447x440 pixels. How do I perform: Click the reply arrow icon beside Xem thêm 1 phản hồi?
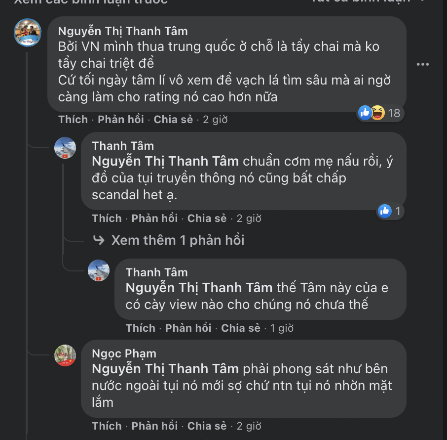pyautogui.click(x=98, y=239)
